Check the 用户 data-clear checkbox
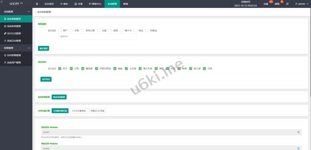The width and height of the screenshot is (311, 150). click(60, 31)
